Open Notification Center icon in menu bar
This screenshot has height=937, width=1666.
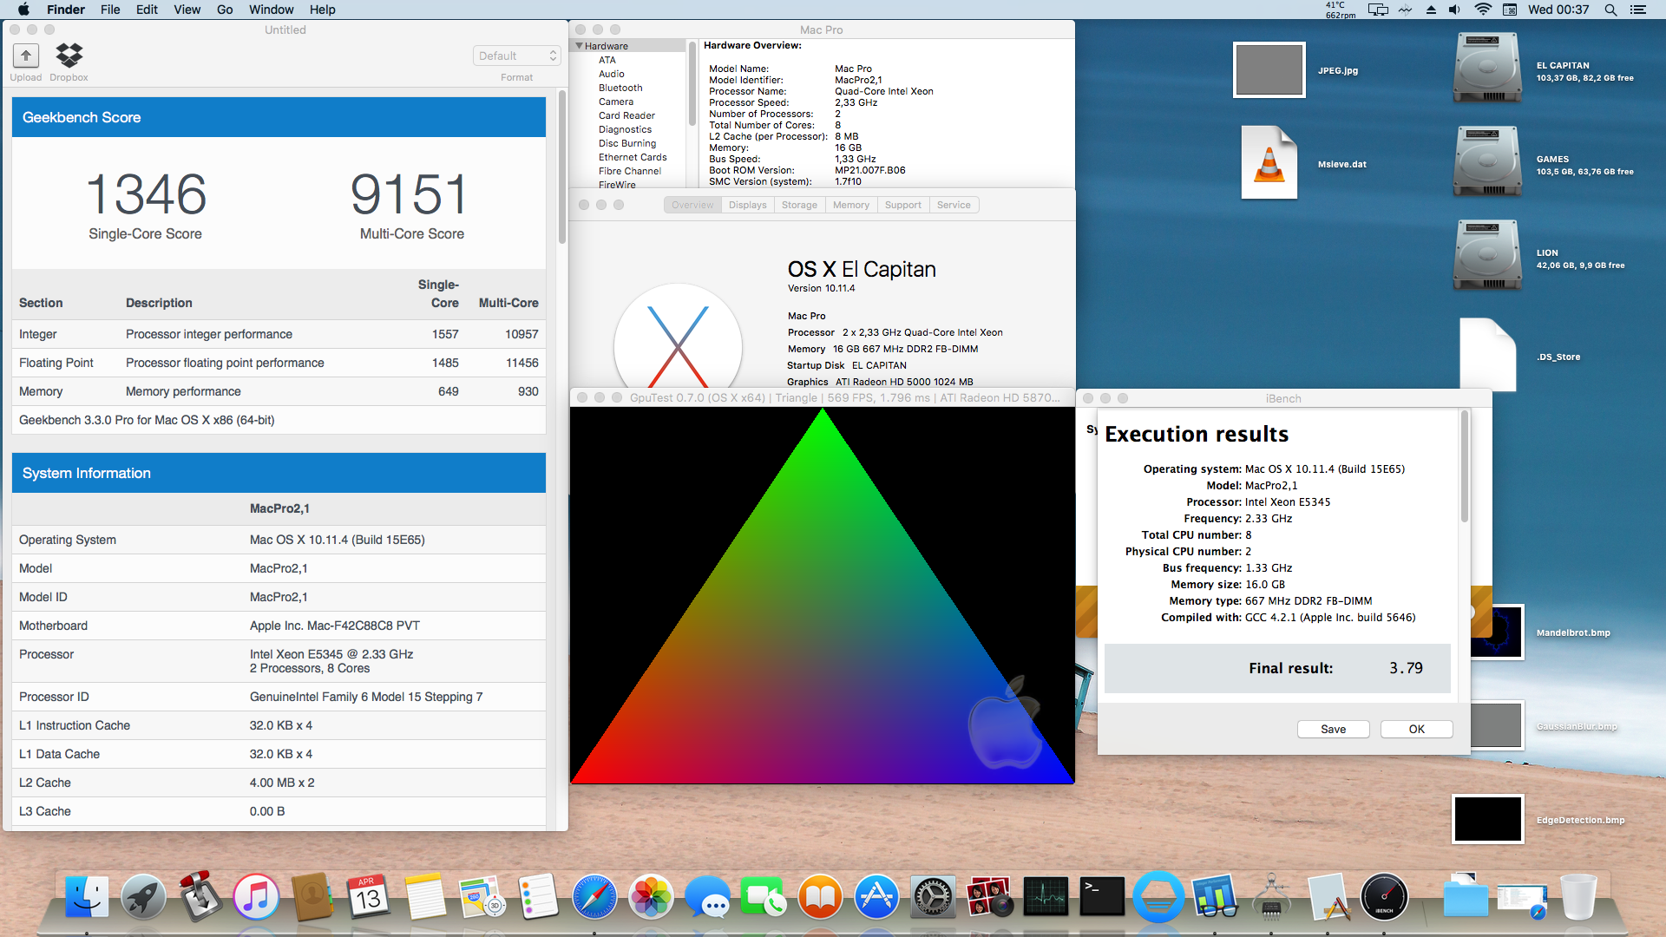1638,10
